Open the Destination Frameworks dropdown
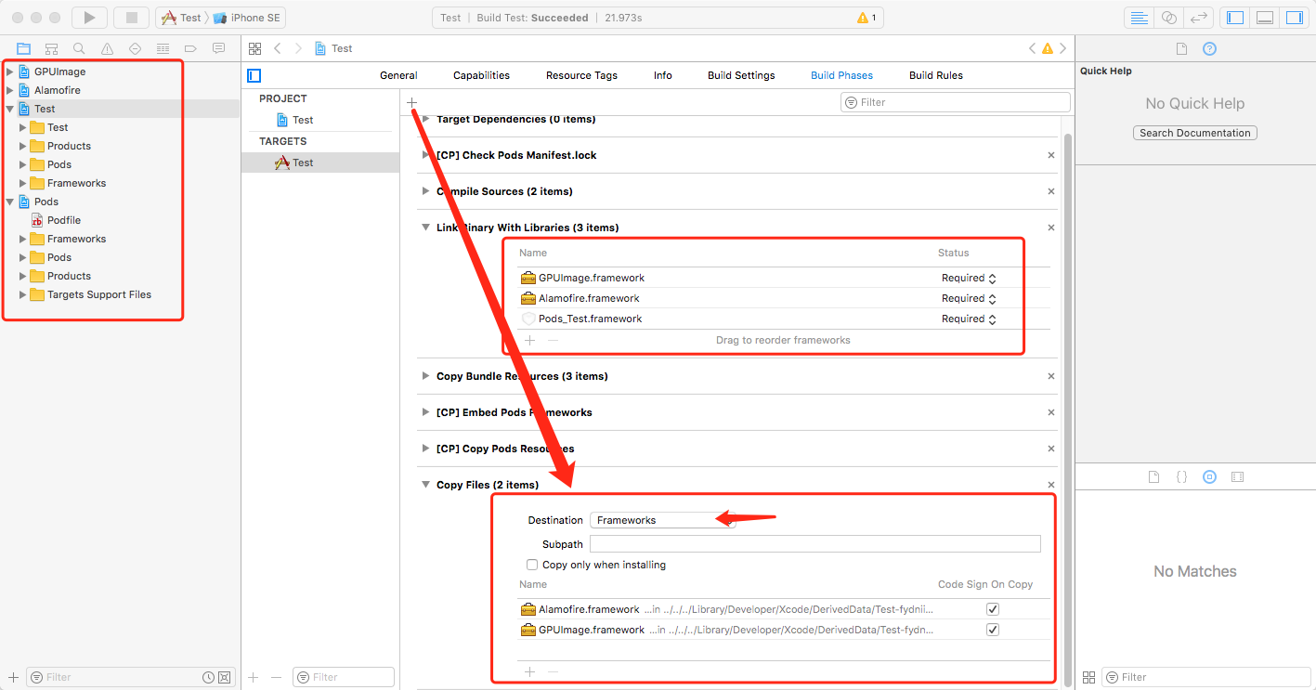This screenshot has height=690, width=1316. tap(663, 520)
